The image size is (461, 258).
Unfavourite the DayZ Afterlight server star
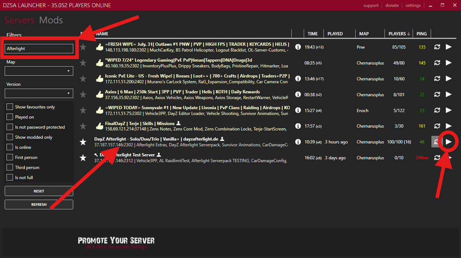[x=83, y=142]
